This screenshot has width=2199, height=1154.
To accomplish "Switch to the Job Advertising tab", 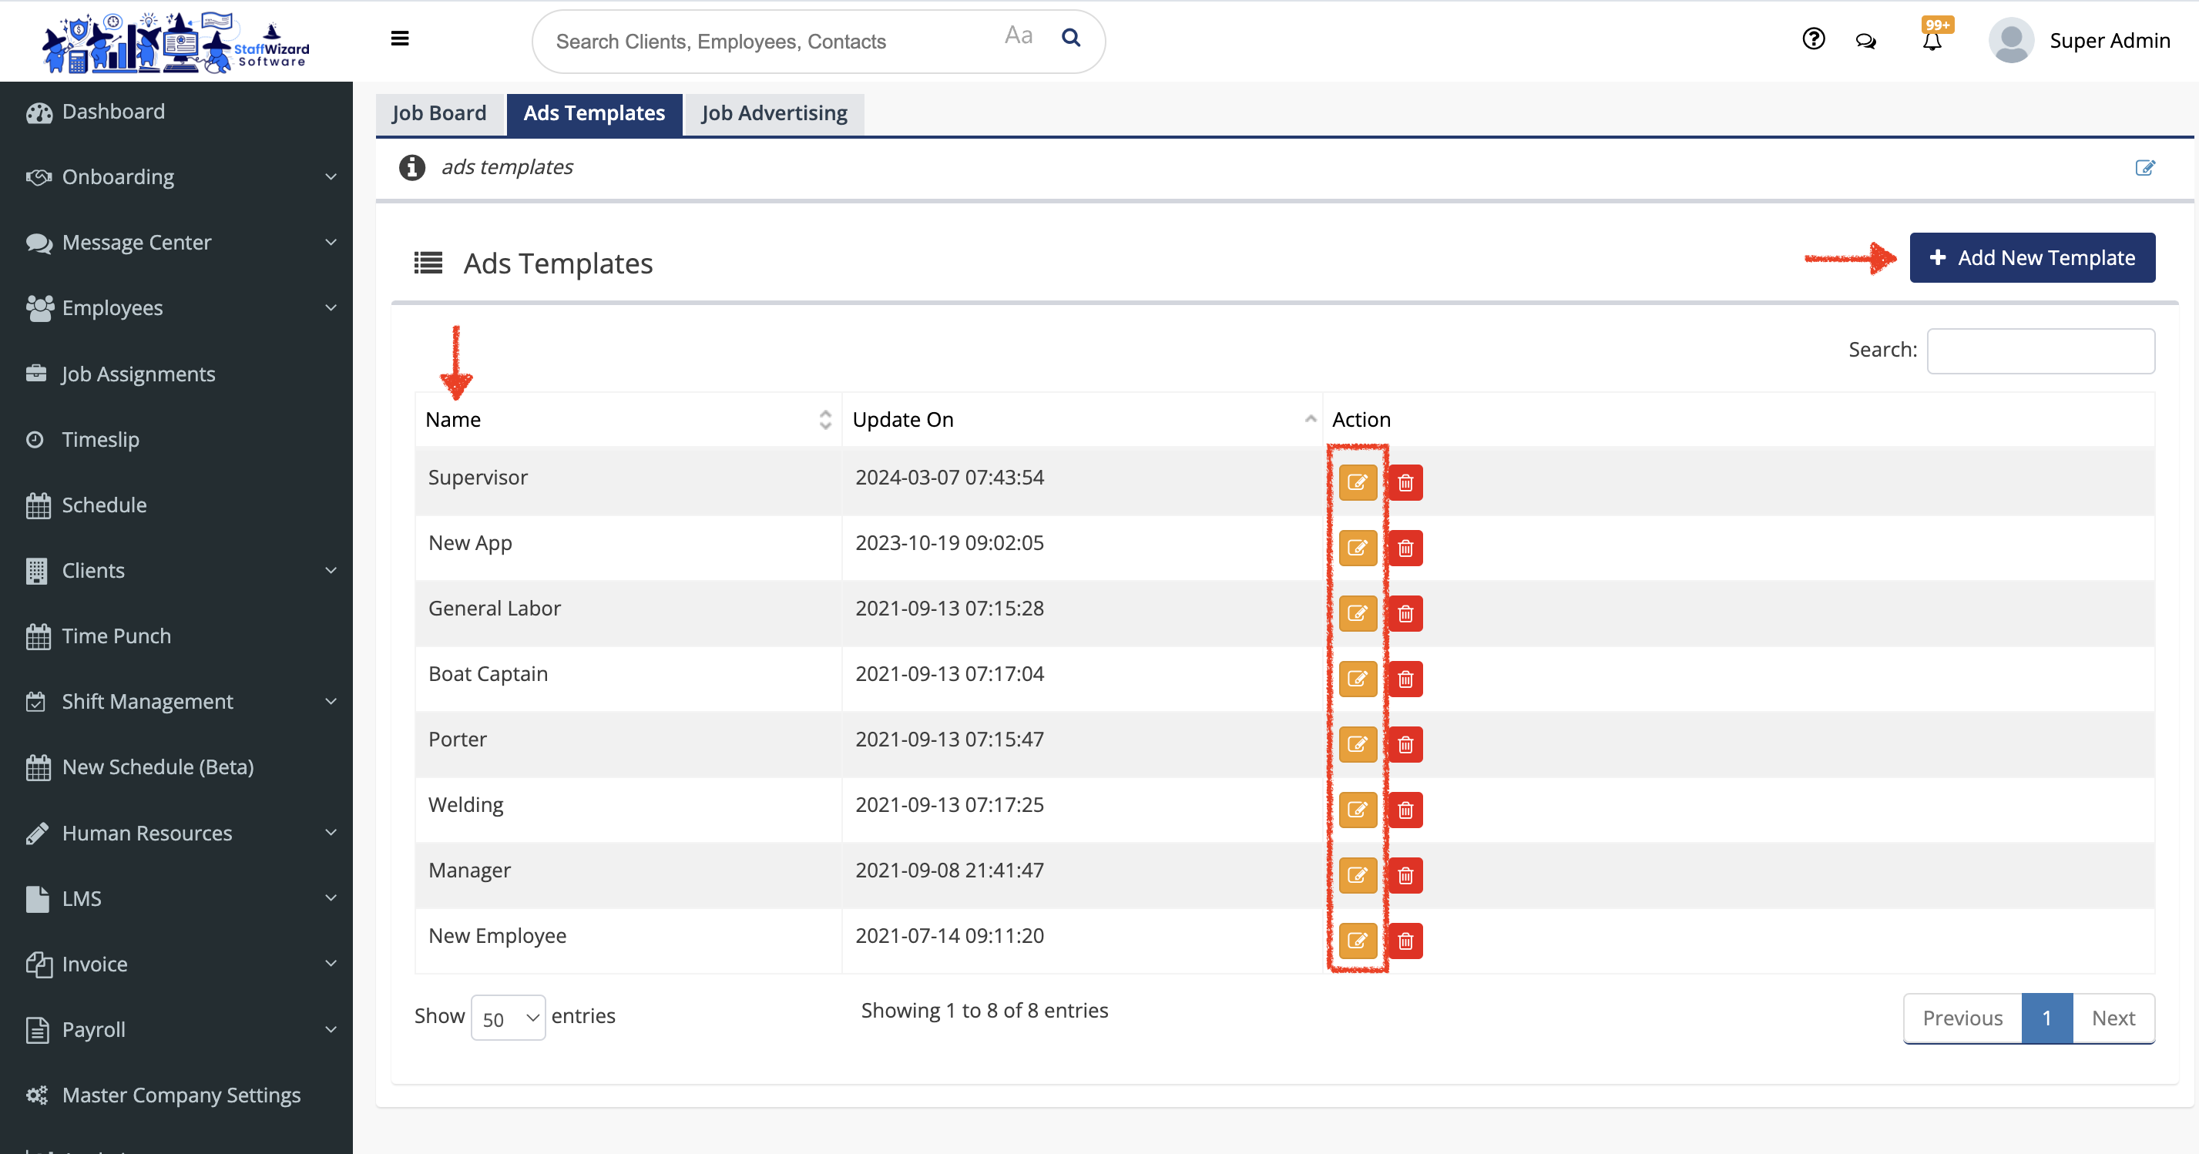I will point(774,113).
